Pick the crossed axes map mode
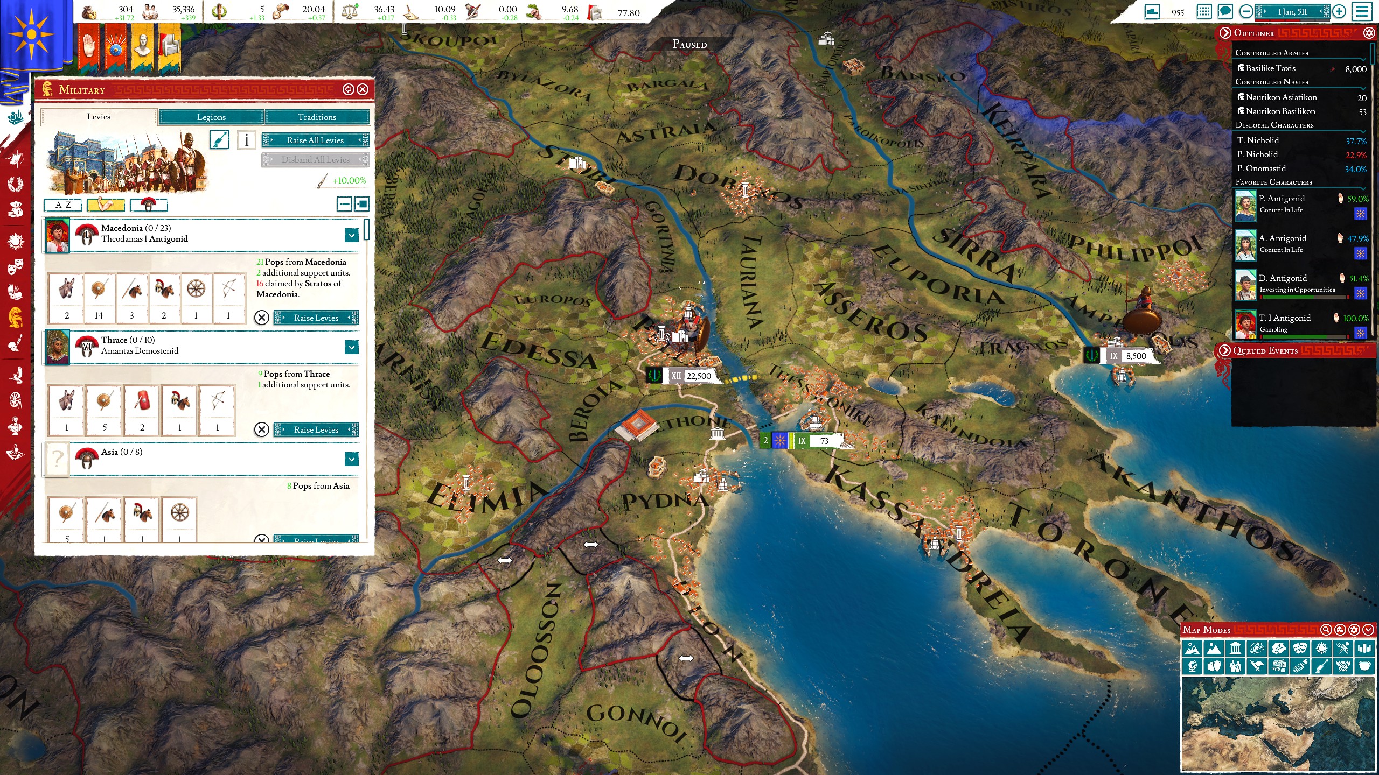The width and height of the screenshot is (1379, 775). click(x=1343, y=667)
